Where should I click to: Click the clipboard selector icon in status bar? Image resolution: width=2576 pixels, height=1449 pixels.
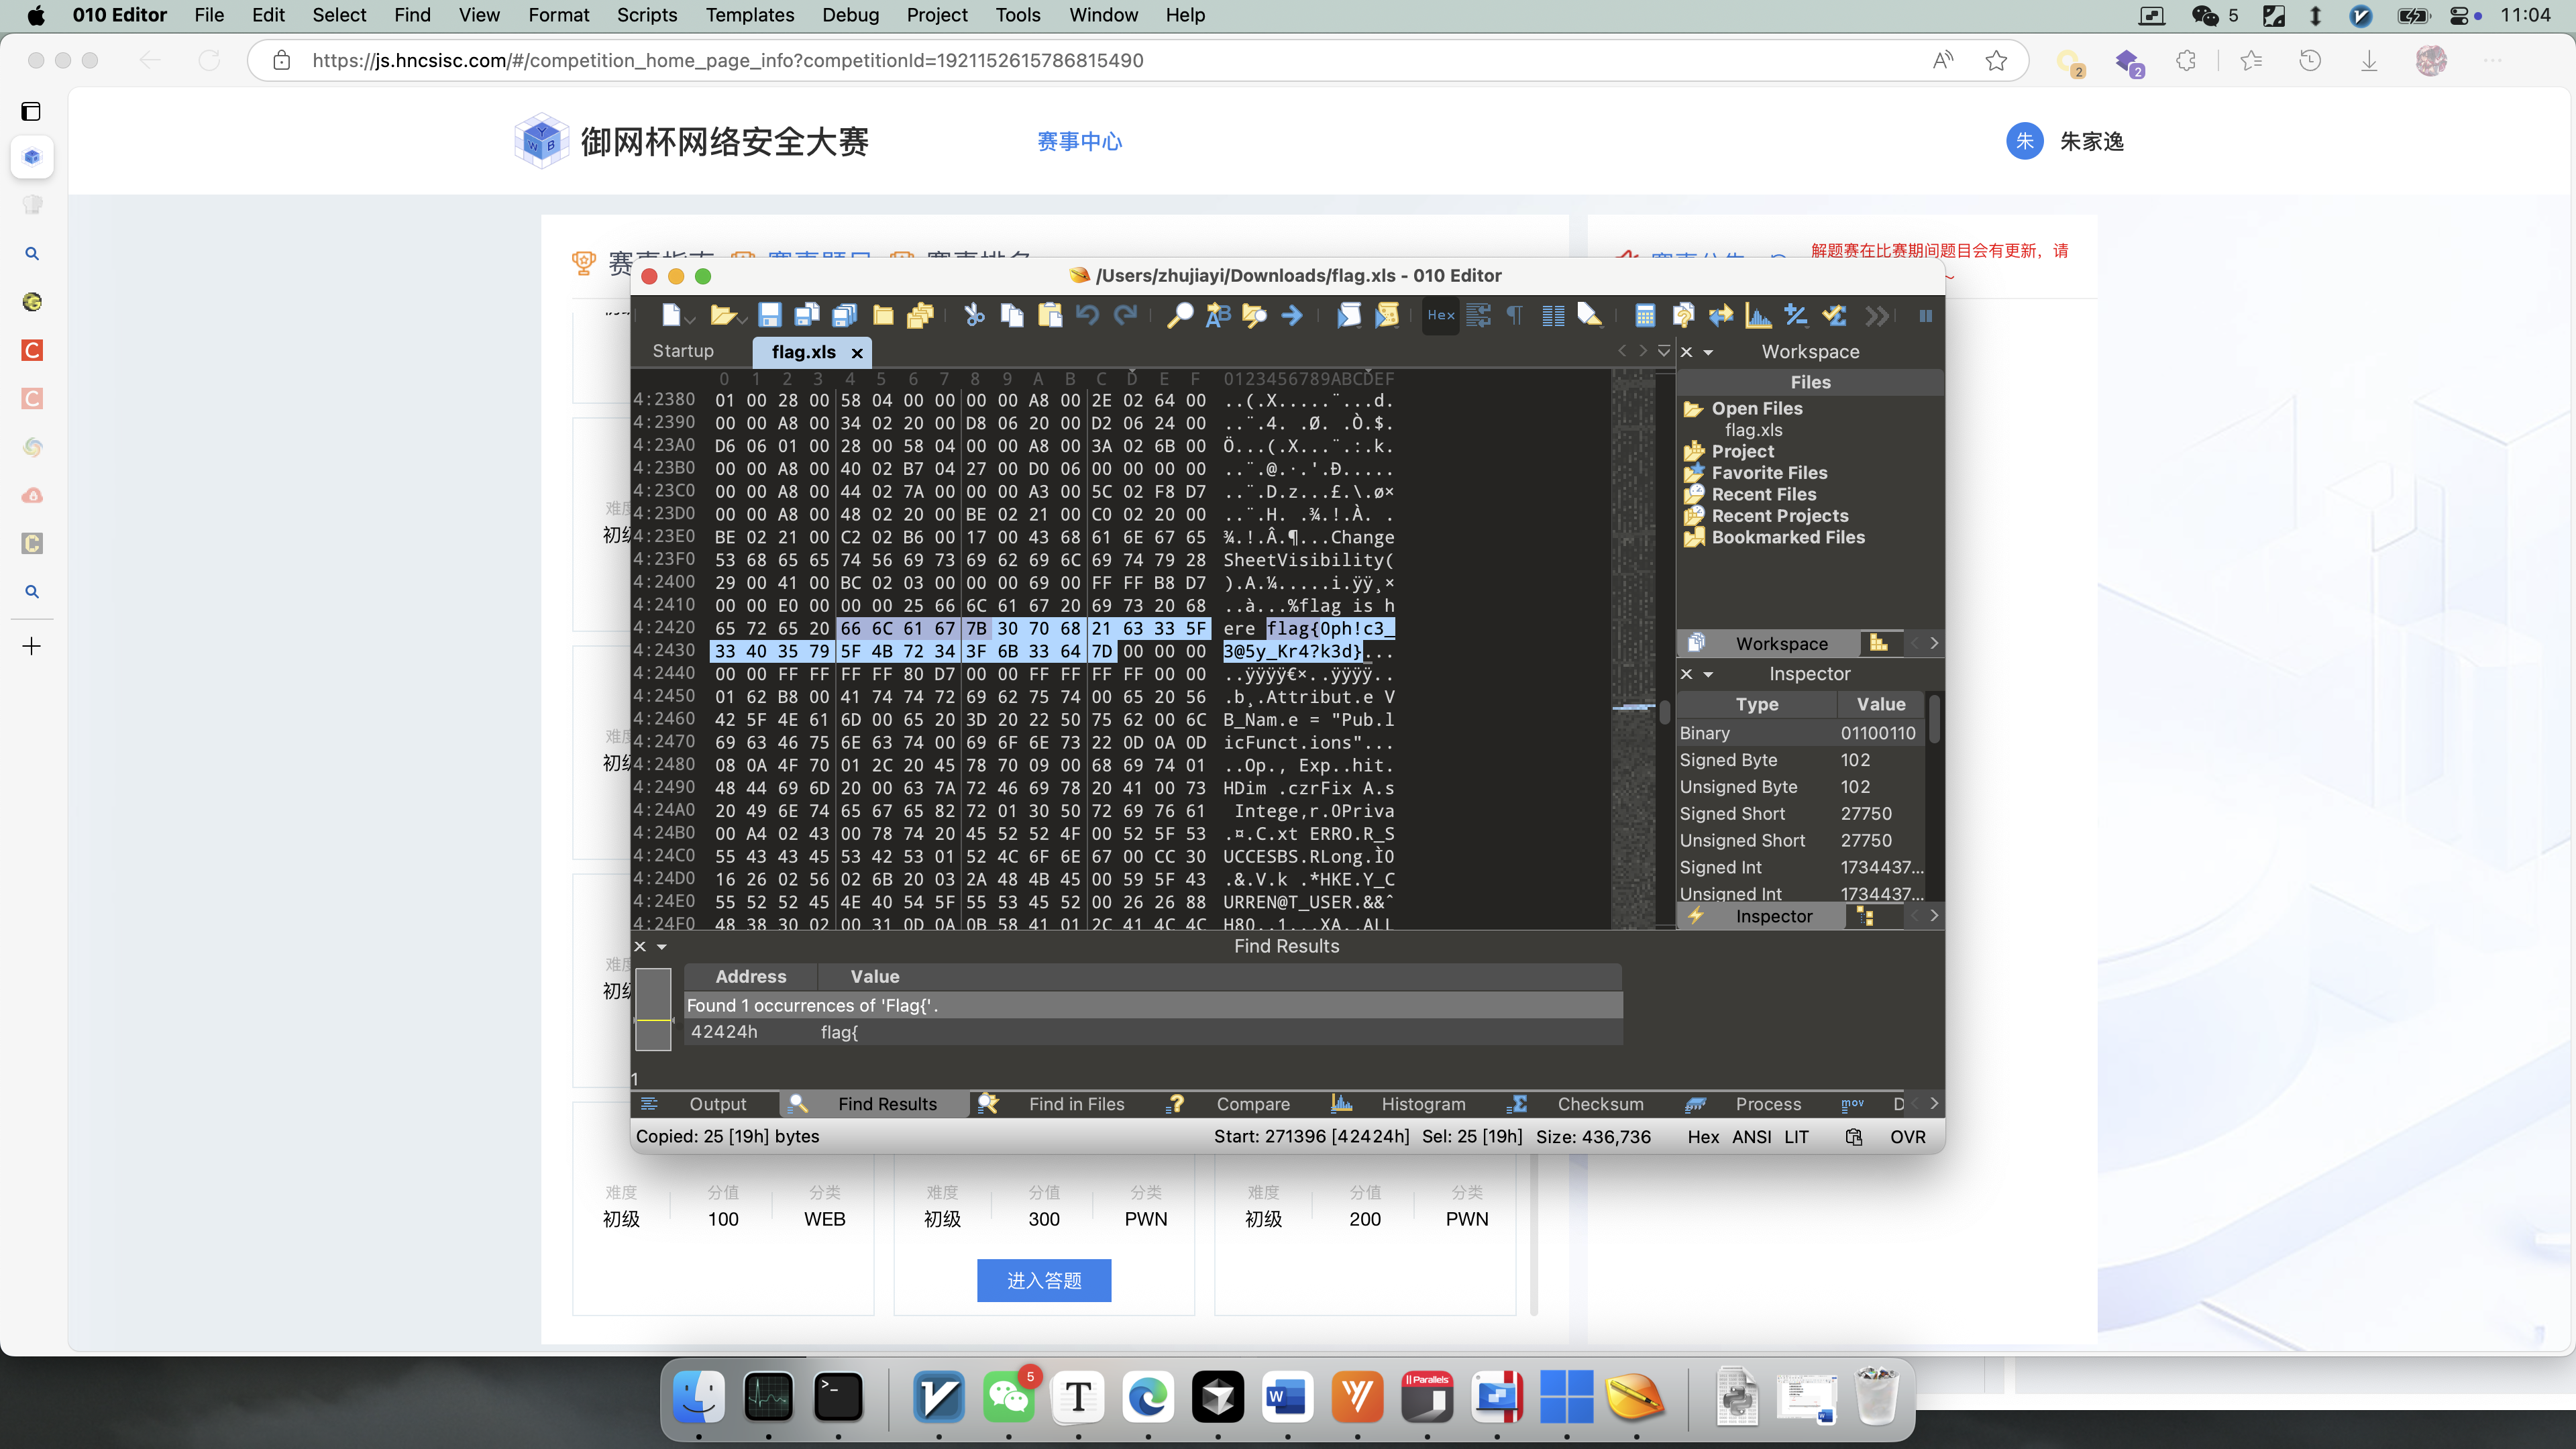click(x=1853, y=1137)
